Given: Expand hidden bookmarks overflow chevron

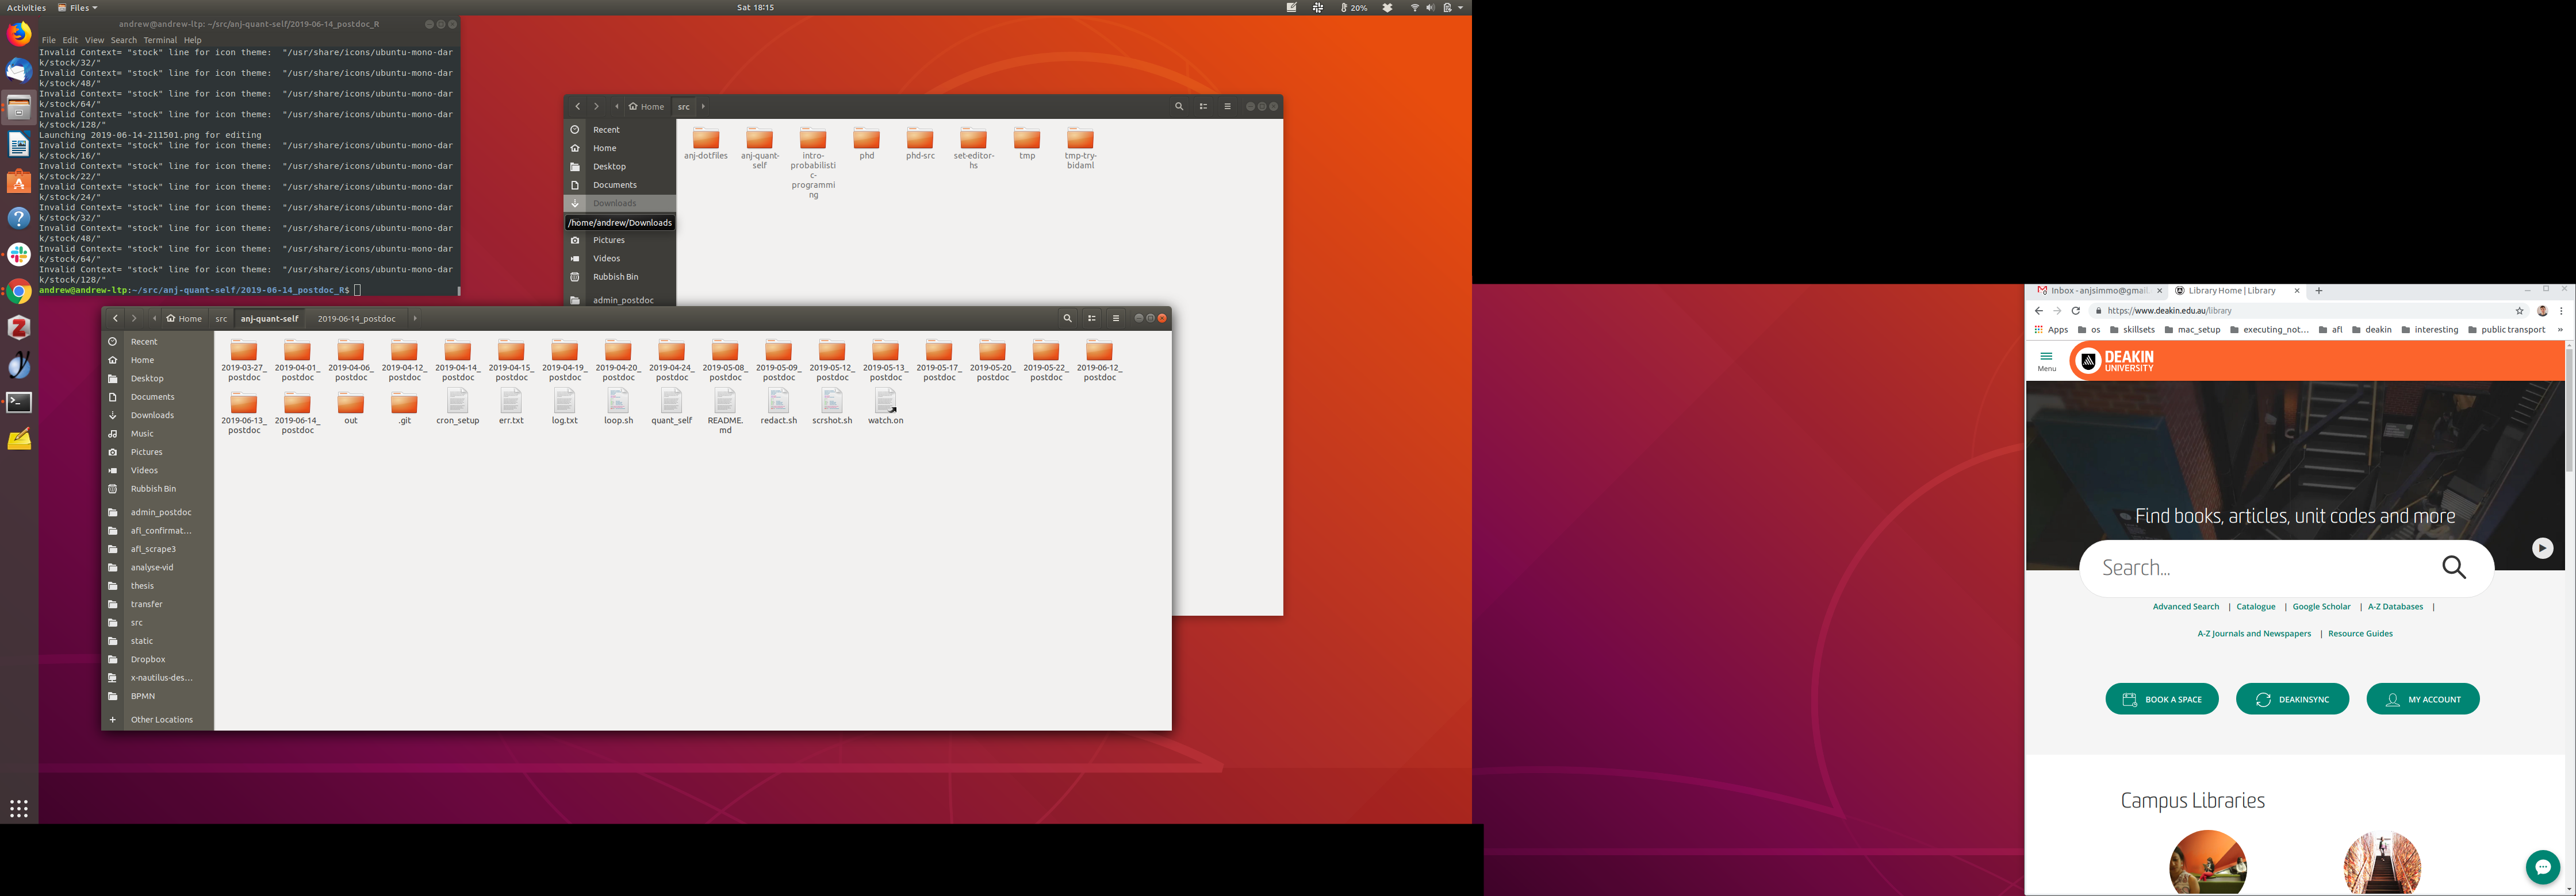Looking at the screenshot, I should click(2560, 330).
